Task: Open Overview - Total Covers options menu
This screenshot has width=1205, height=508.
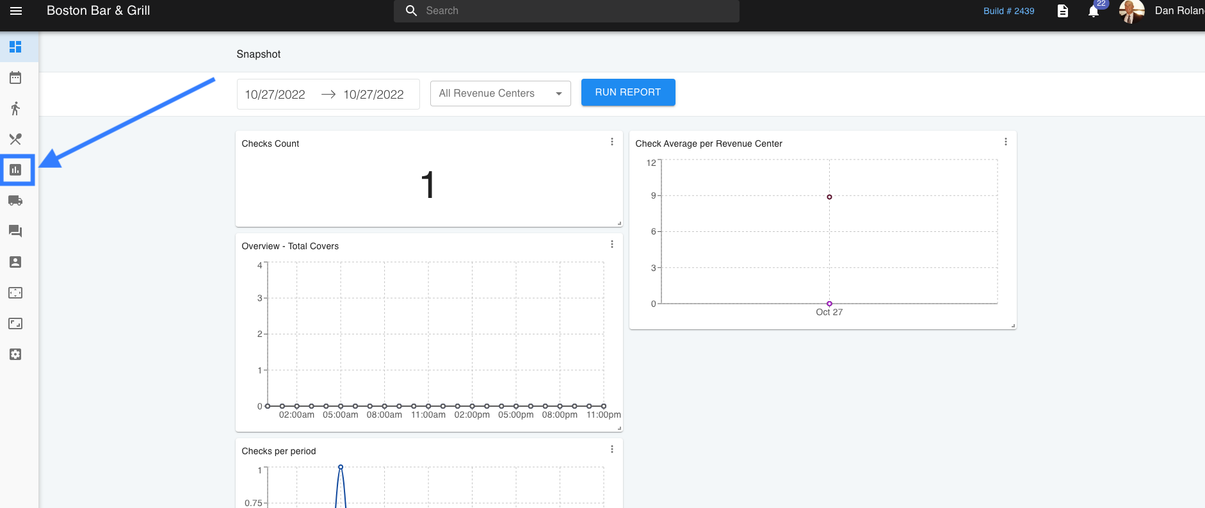Action: coord(612,244)
